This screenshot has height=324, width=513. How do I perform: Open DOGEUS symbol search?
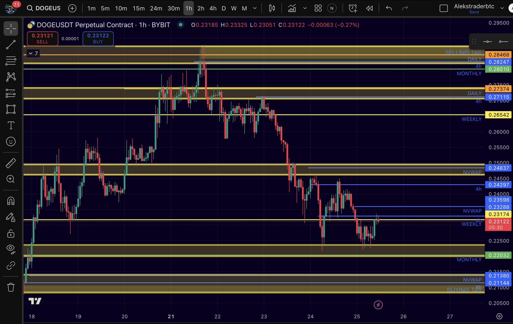pos(44,8)
